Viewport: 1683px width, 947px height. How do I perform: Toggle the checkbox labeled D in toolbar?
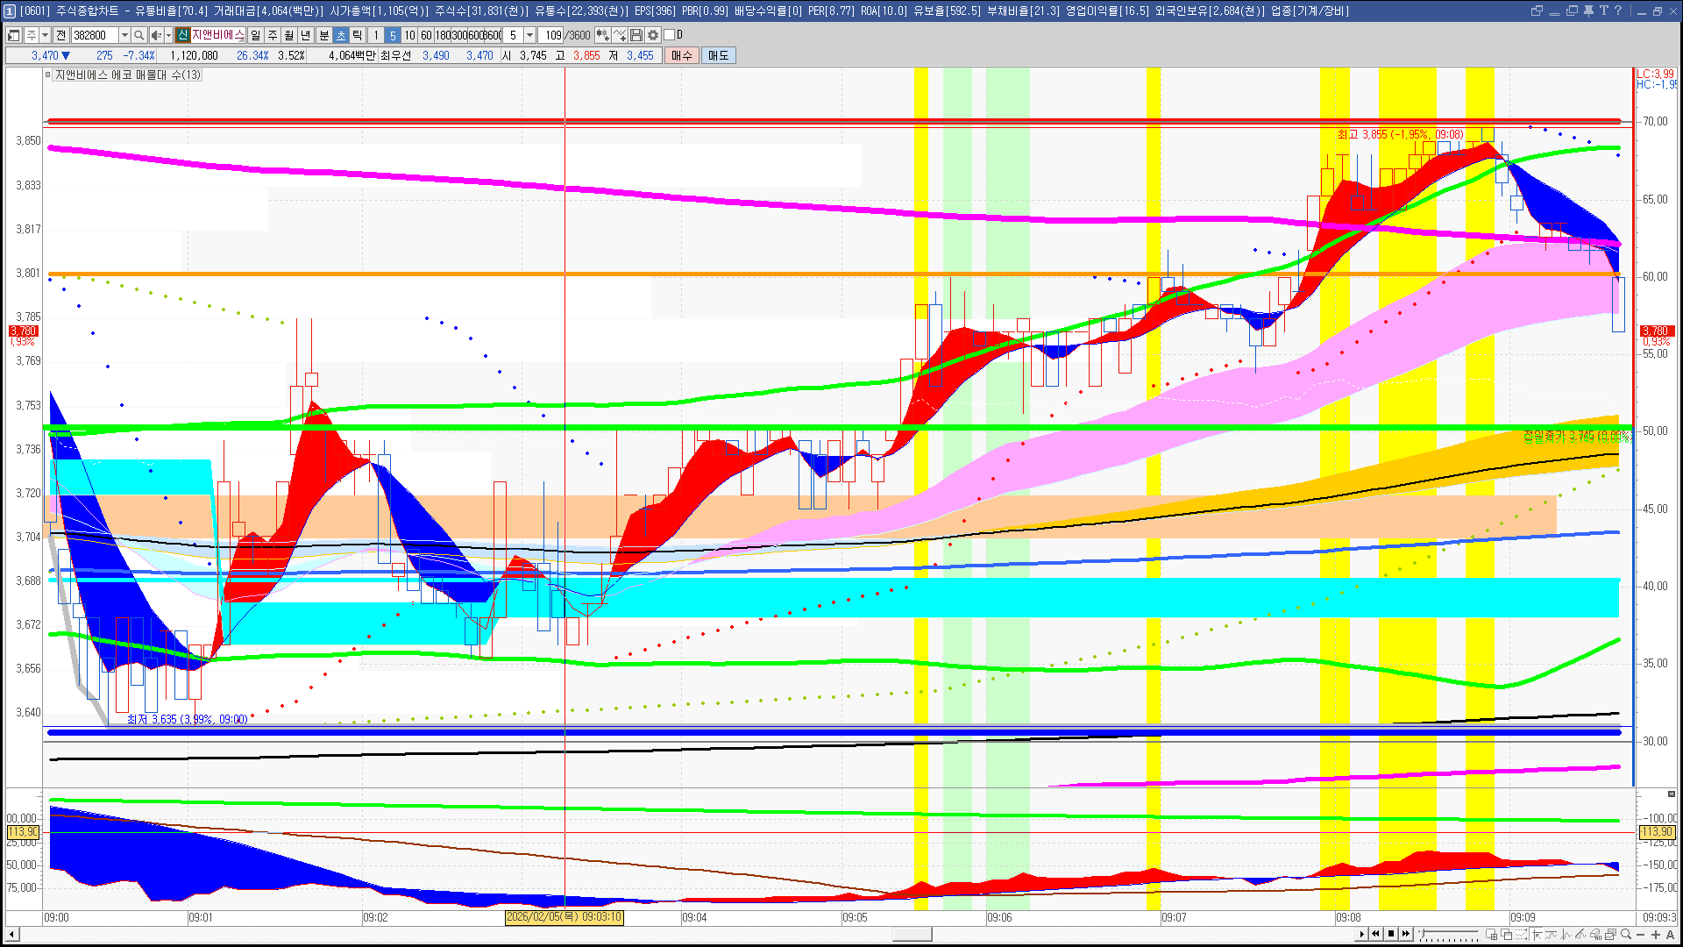(x=669, y=35)
